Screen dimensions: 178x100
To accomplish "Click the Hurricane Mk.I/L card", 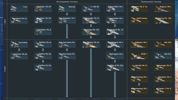I will pyautogui.click(x=19, y=20).
